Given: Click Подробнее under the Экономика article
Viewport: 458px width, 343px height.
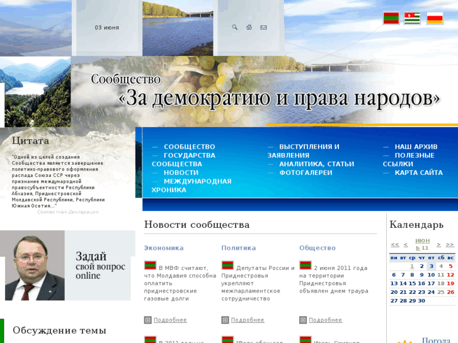Looking at the screenshot, I should 170,320.
